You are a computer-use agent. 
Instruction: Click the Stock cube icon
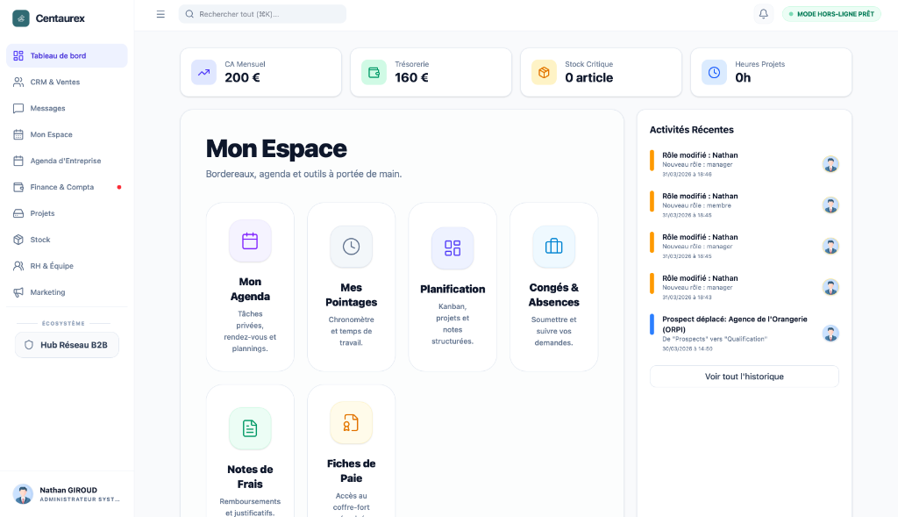pos(18,240)
